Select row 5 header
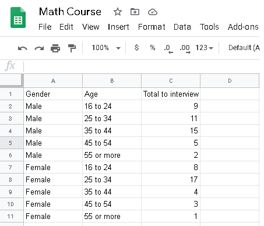 (x=10, y=143)
